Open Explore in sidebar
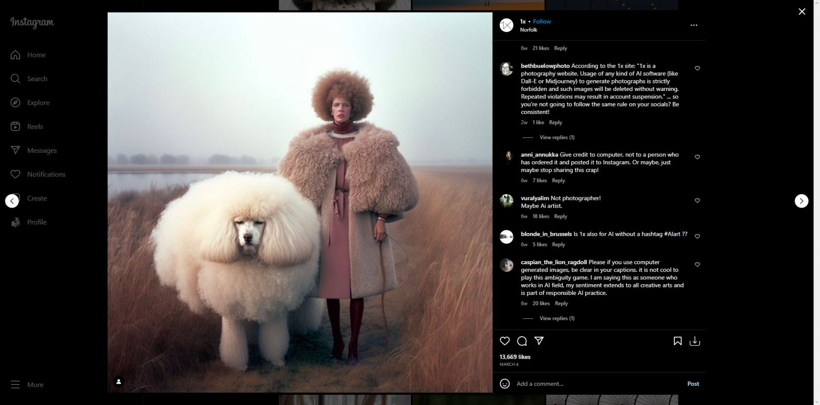The width and height of the screenshot is (820, 405). click(38, 103)
